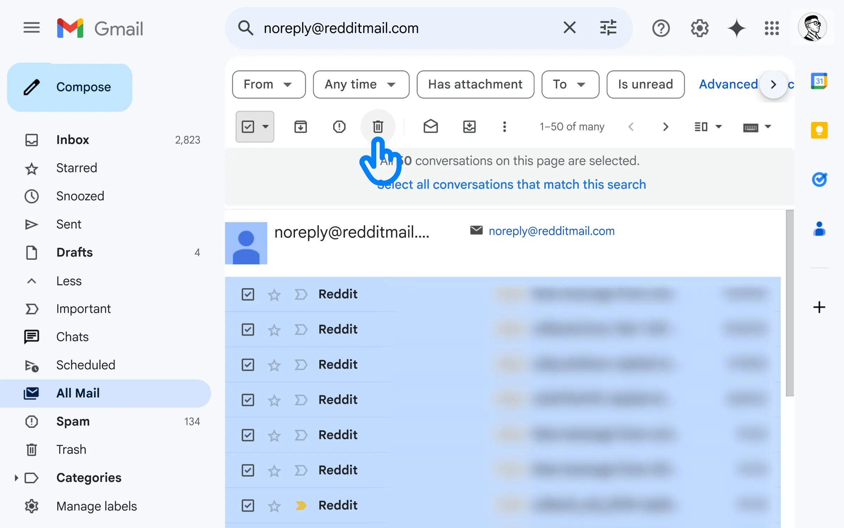
Task: Uncheck the first Reddit email checkbox
Action: pos(248,294)
